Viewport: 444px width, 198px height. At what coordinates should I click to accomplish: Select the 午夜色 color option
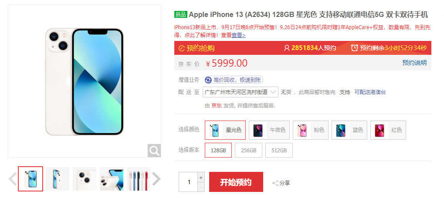point(269,130)
